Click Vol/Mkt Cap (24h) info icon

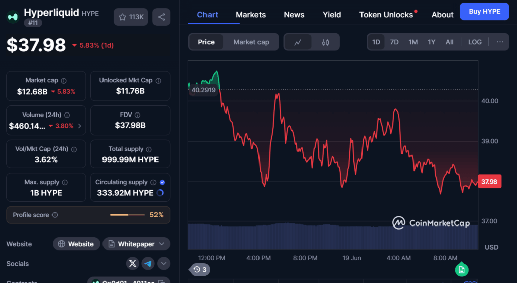[74, 149]
